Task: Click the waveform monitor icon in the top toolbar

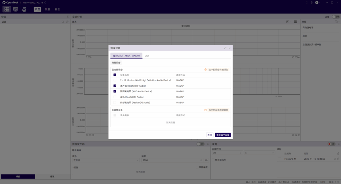Action: point(15,9)
